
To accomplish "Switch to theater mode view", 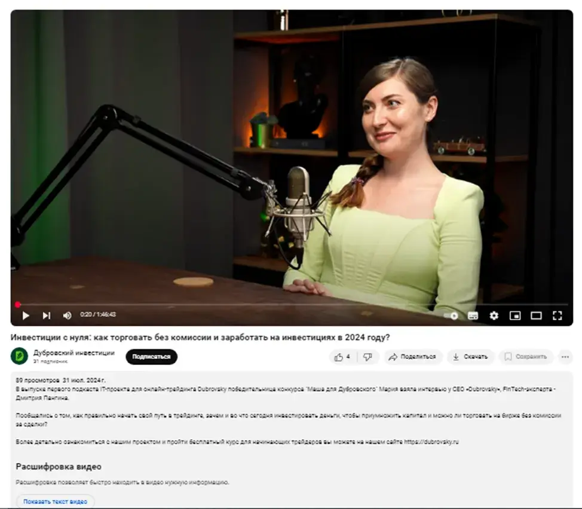I will (536, 315).
